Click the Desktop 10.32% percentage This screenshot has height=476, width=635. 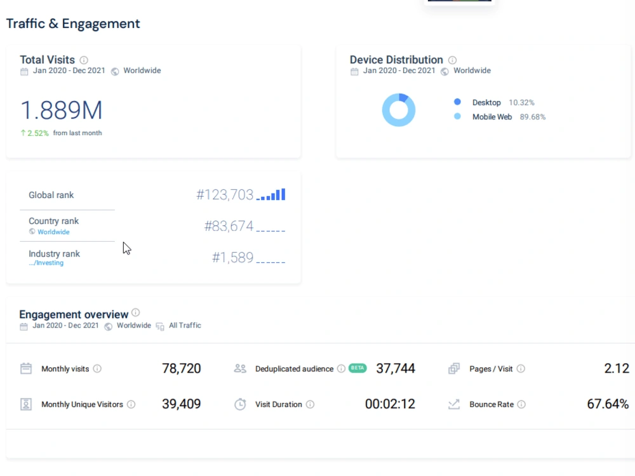pyautogui.click(x=521, y=102)
